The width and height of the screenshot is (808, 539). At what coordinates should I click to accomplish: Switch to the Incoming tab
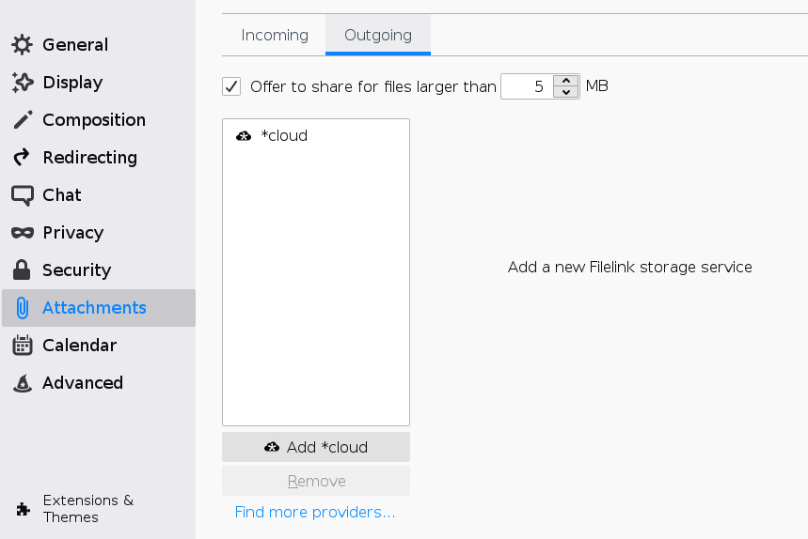(x=275, y=36)
